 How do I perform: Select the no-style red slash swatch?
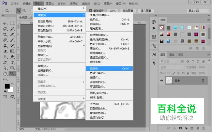point(162,27)
